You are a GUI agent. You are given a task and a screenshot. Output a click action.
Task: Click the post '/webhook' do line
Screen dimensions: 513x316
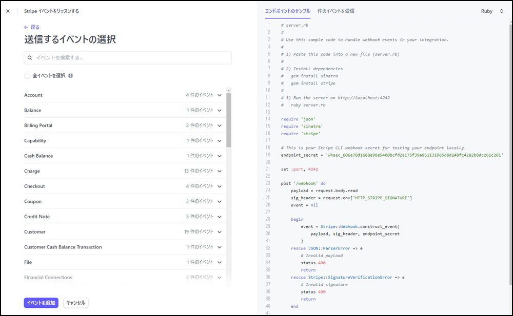click(303, 183)
